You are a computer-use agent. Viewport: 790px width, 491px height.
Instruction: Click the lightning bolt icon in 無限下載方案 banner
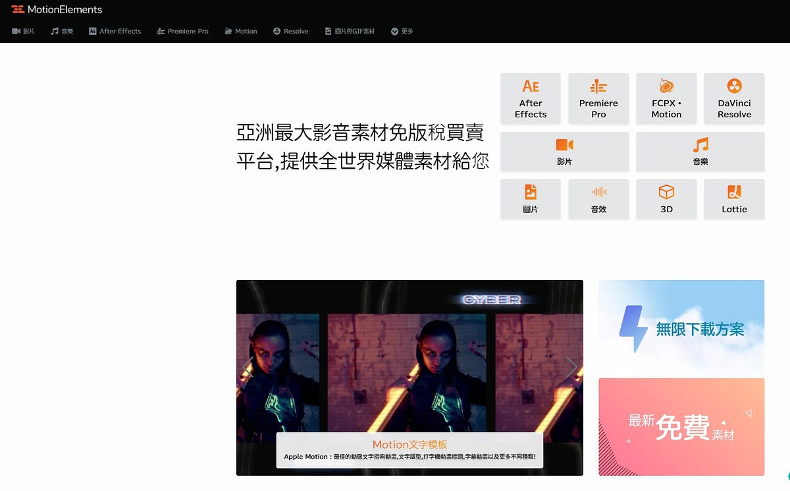[x=633, y=328]
